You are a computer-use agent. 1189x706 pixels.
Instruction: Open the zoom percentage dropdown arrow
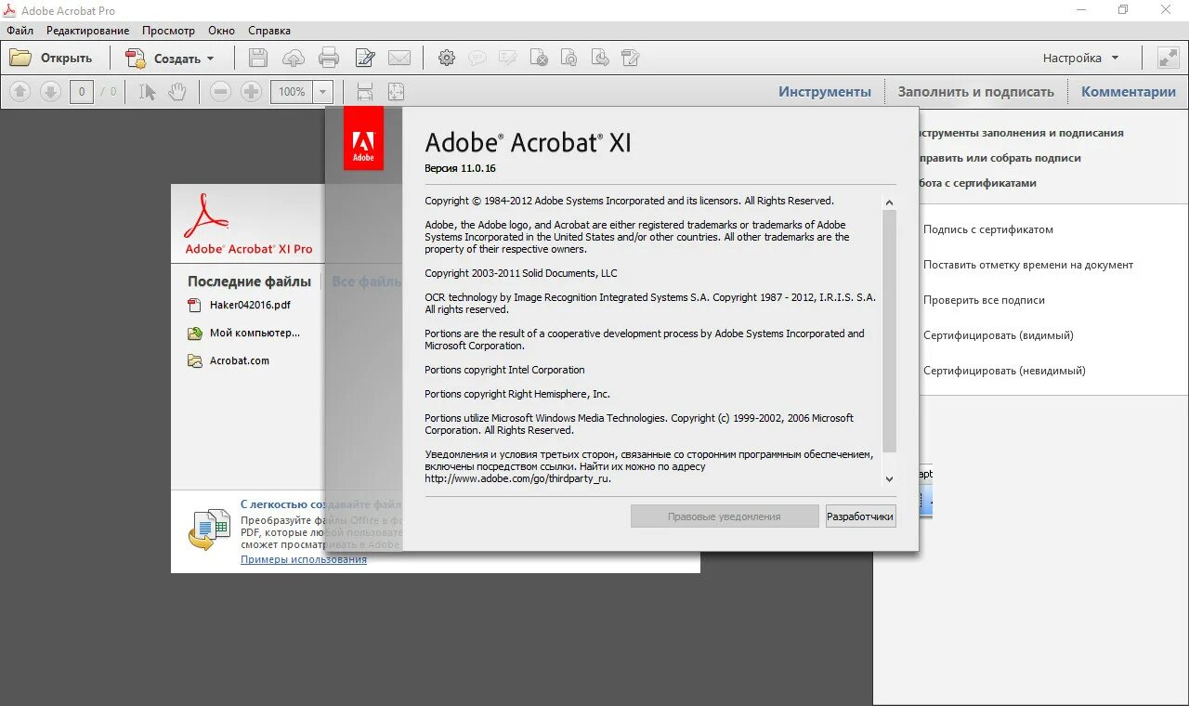(323, 92)
